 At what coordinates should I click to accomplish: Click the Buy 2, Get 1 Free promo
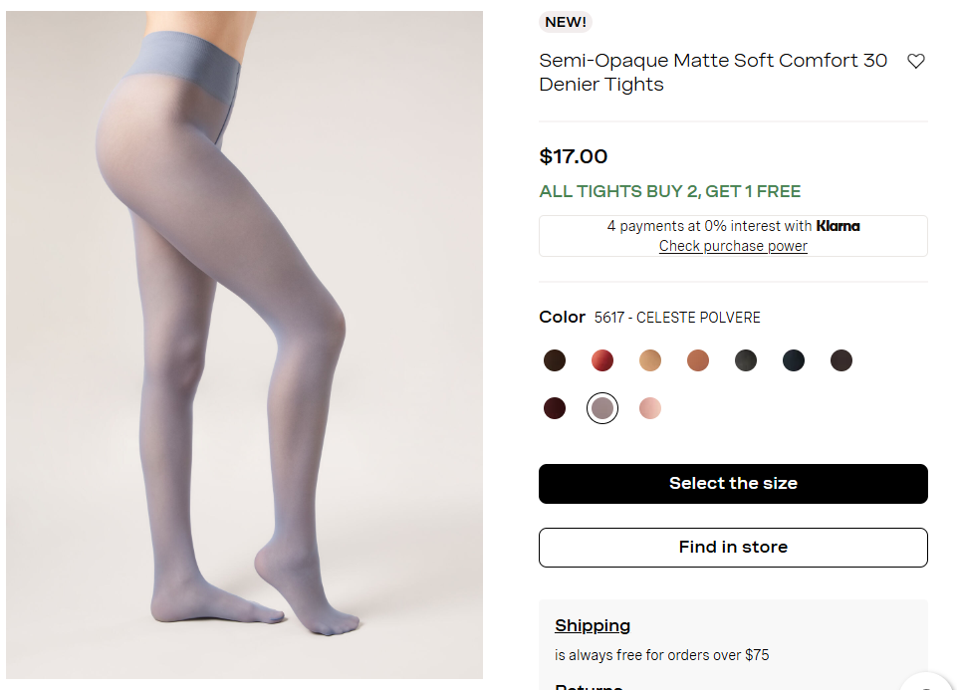[670, 191]
